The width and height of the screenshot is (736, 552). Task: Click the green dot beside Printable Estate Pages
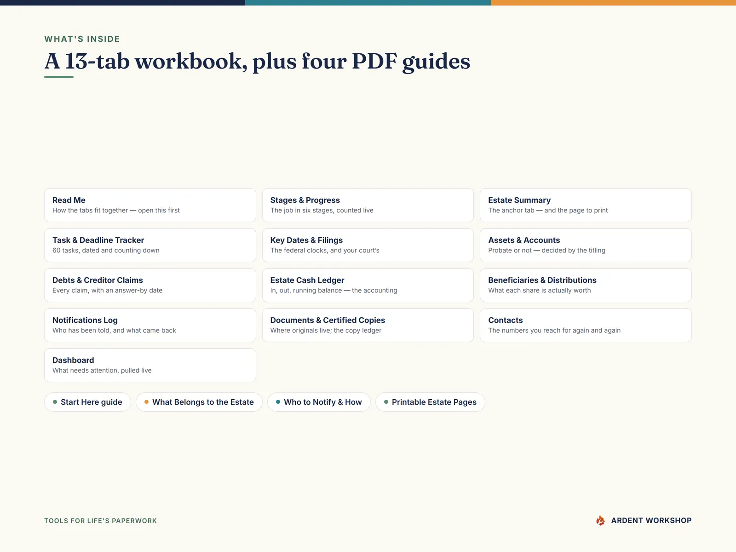coord(386,402)
